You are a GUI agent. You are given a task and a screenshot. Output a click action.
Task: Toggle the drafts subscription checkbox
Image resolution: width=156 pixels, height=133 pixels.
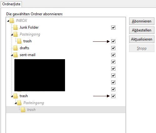[113, 48]
